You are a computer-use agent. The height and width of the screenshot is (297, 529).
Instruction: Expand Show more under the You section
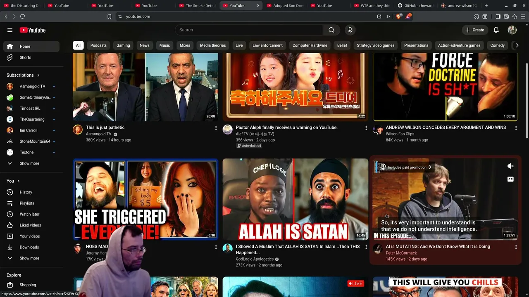(x=31, y=258)
